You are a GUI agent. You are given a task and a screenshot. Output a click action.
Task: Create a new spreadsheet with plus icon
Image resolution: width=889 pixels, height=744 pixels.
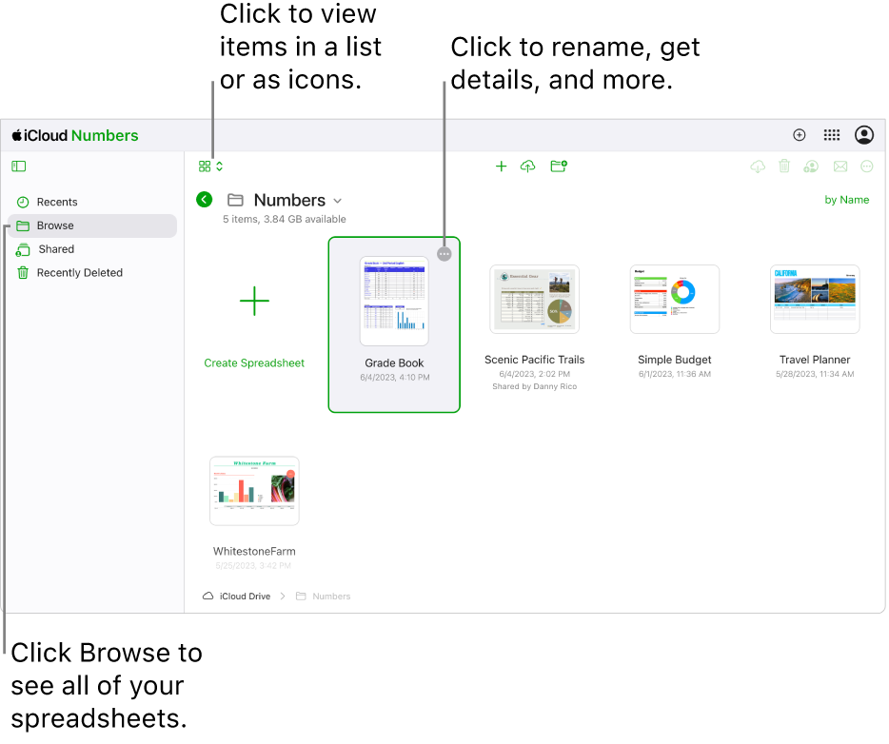pyautogui.click(x=501, y=166)
